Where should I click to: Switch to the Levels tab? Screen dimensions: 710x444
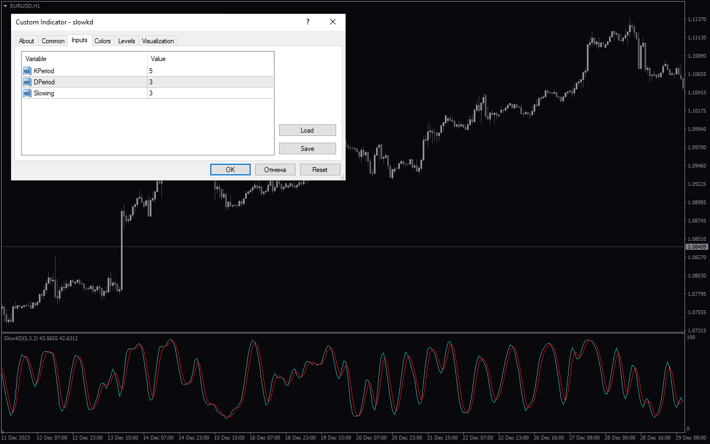click(x=126, y=41)
